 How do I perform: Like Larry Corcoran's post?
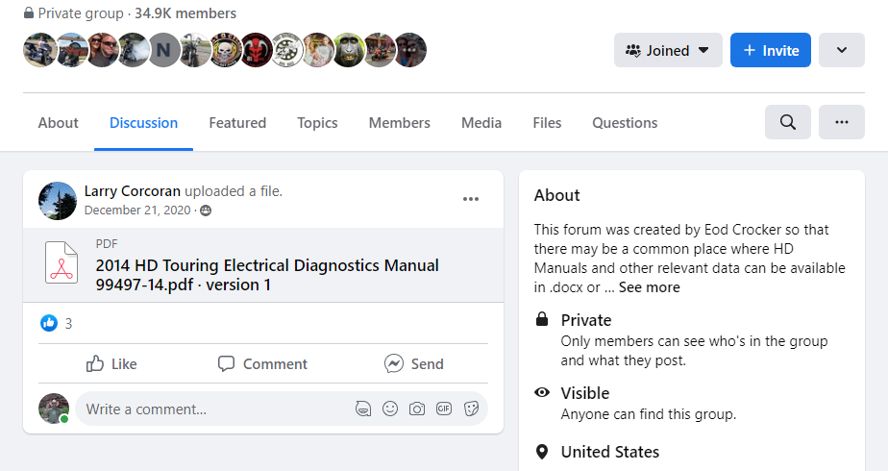click(111, 364)
